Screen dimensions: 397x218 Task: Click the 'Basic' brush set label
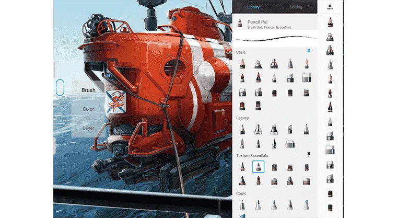241,52
